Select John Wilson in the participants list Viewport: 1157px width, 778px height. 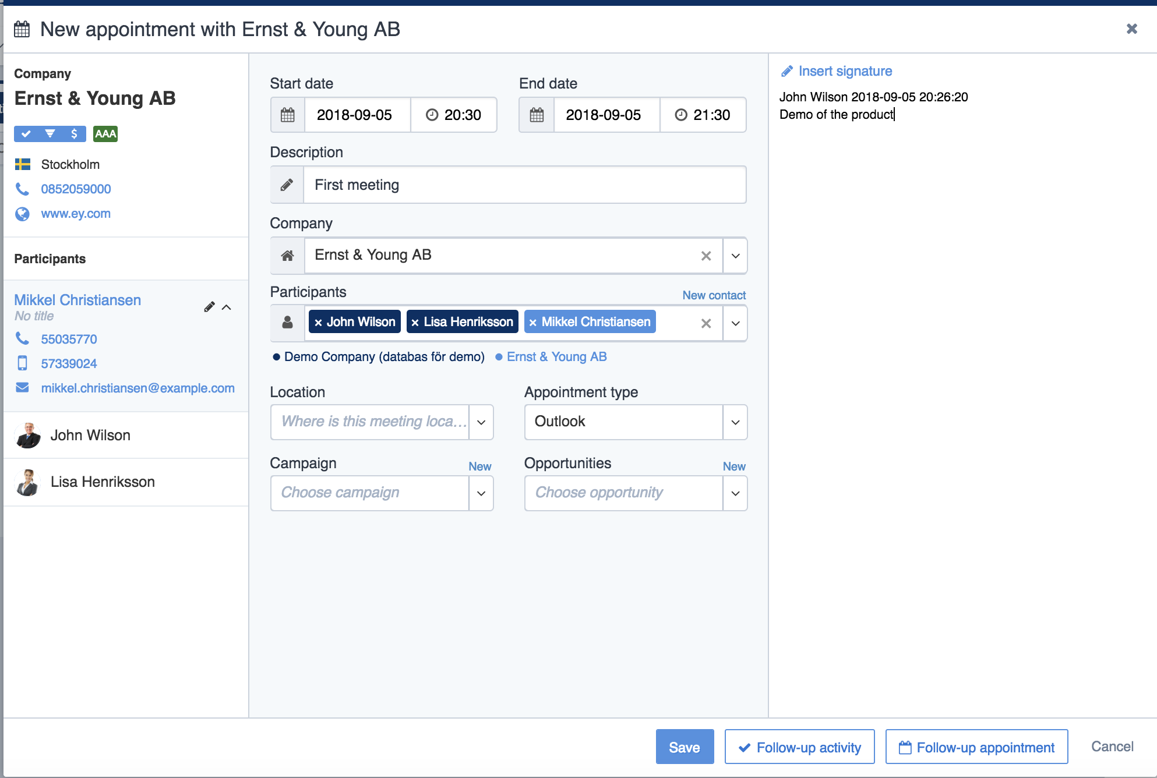(90, 435)
